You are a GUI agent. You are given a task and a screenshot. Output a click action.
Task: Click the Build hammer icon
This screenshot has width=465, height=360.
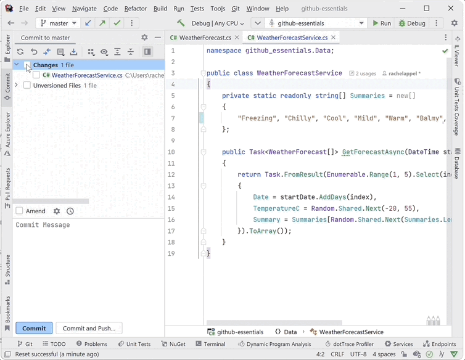181,23
